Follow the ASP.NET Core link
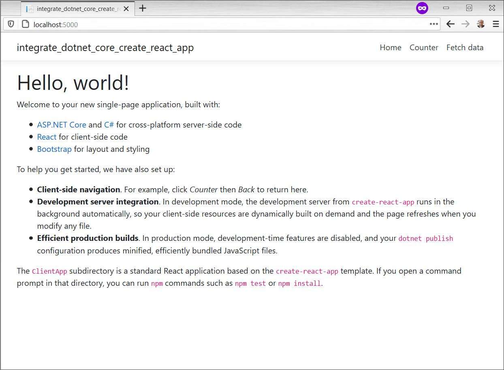Image resolution: width=504 pixels, height=370 pixels. [62, 125]
